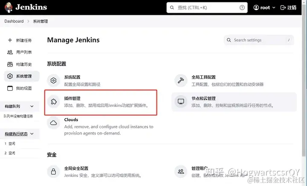Click the people icon for 用户列表
This screenshot has height=186, width=307.
pyautogui.click(x=10, y=52)
